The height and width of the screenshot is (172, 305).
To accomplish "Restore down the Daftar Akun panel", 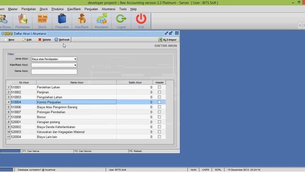I will 166,33.
